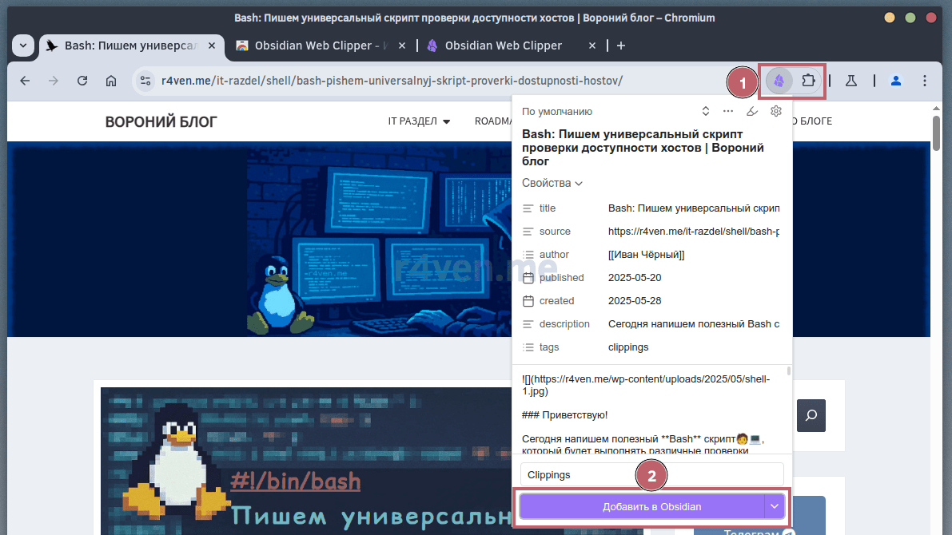Close the middle Obsidian Web Clipper tab

coord(402,46)
